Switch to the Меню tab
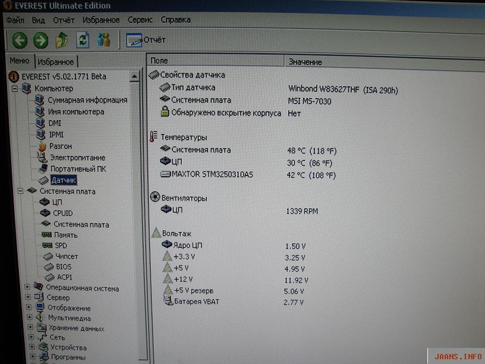This screenshot has height=364, width=485. pyautogui.click(x=19, y=61)
